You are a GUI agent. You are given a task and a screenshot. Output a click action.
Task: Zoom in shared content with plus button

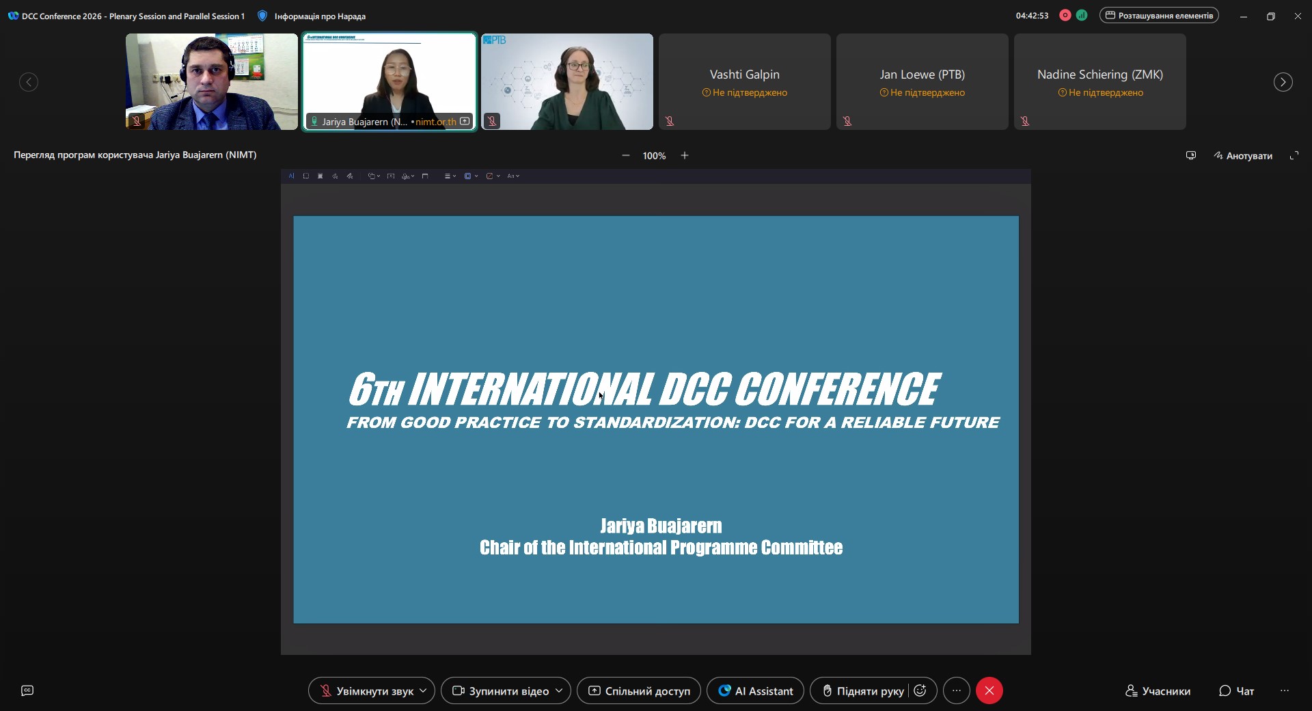pos(684,156)
